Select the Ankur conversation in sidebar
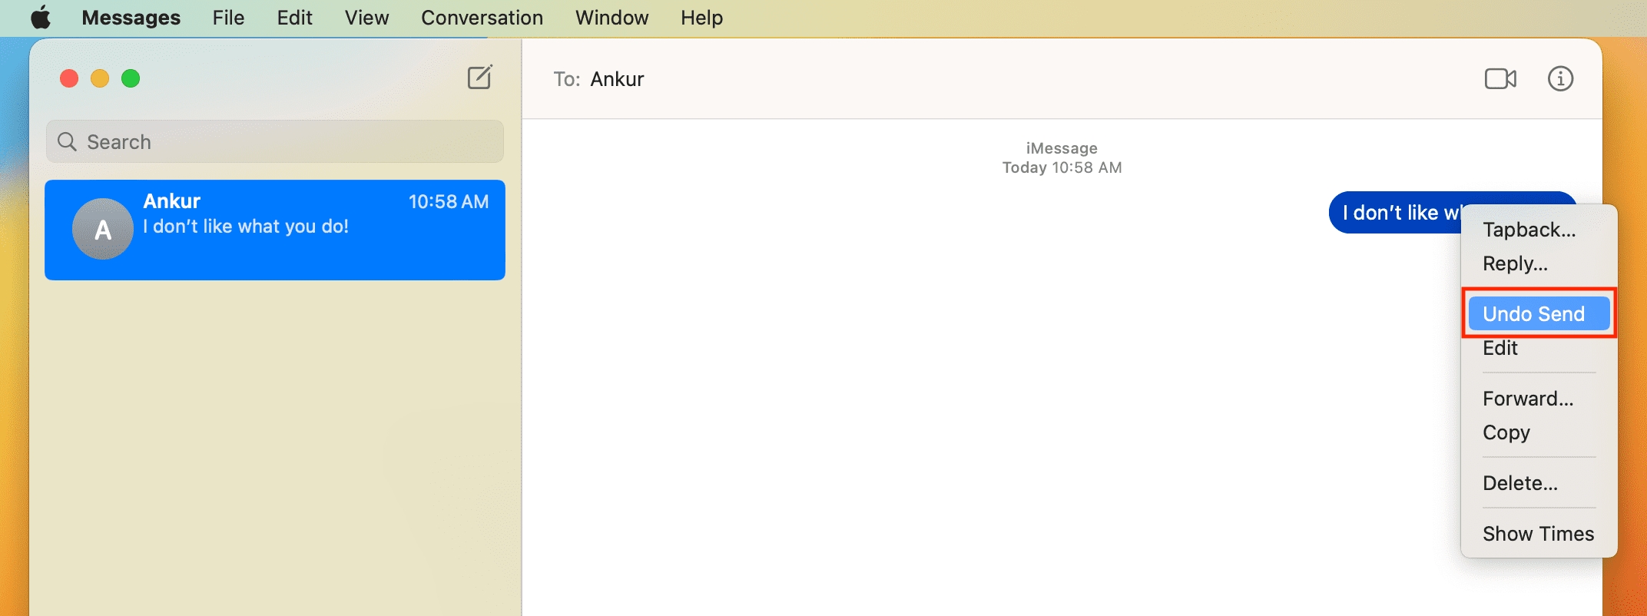Screen dimensions: 1647x616 click(x=275, y=230)
